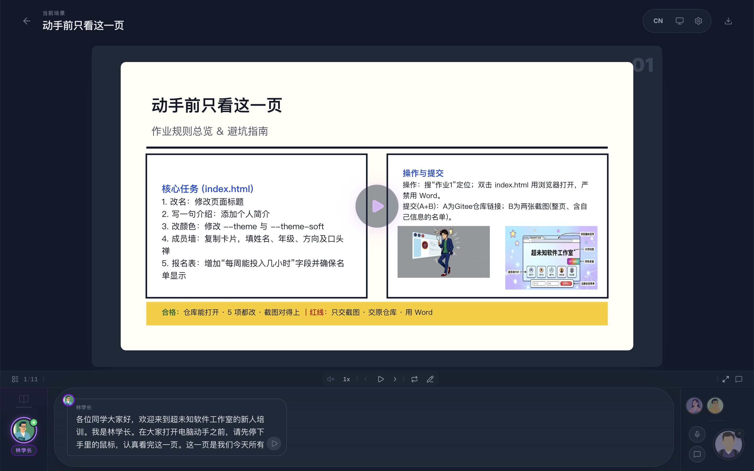Play the 林学长 speech bubble audio
The height and width of the screenshot is (471, 754).
[x=274, y=443]
